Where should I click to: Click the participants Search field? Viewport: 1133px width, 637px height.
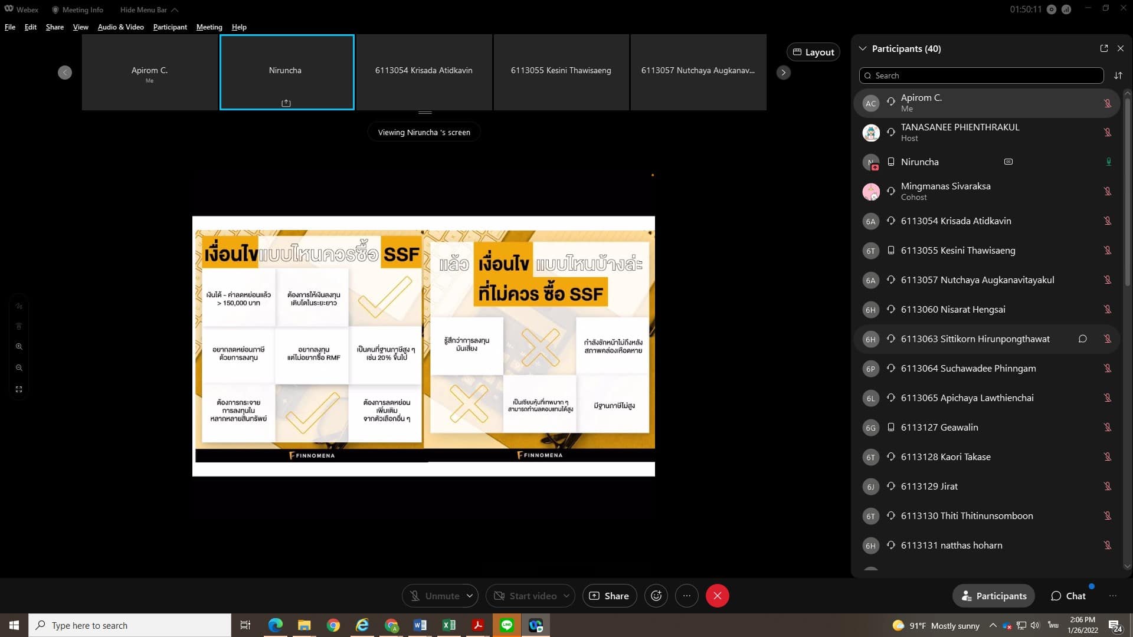point(981,75)
